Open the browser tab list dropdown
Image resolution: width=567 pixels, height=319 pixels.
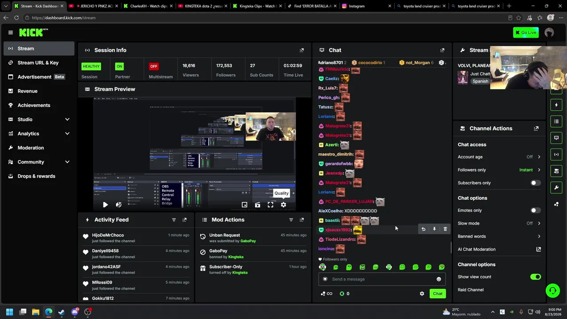click(5, 6)
